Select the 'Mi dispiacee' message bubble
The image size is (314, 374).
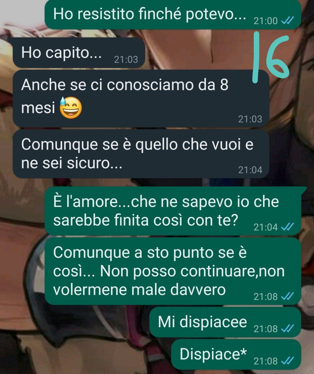[225, 322]
